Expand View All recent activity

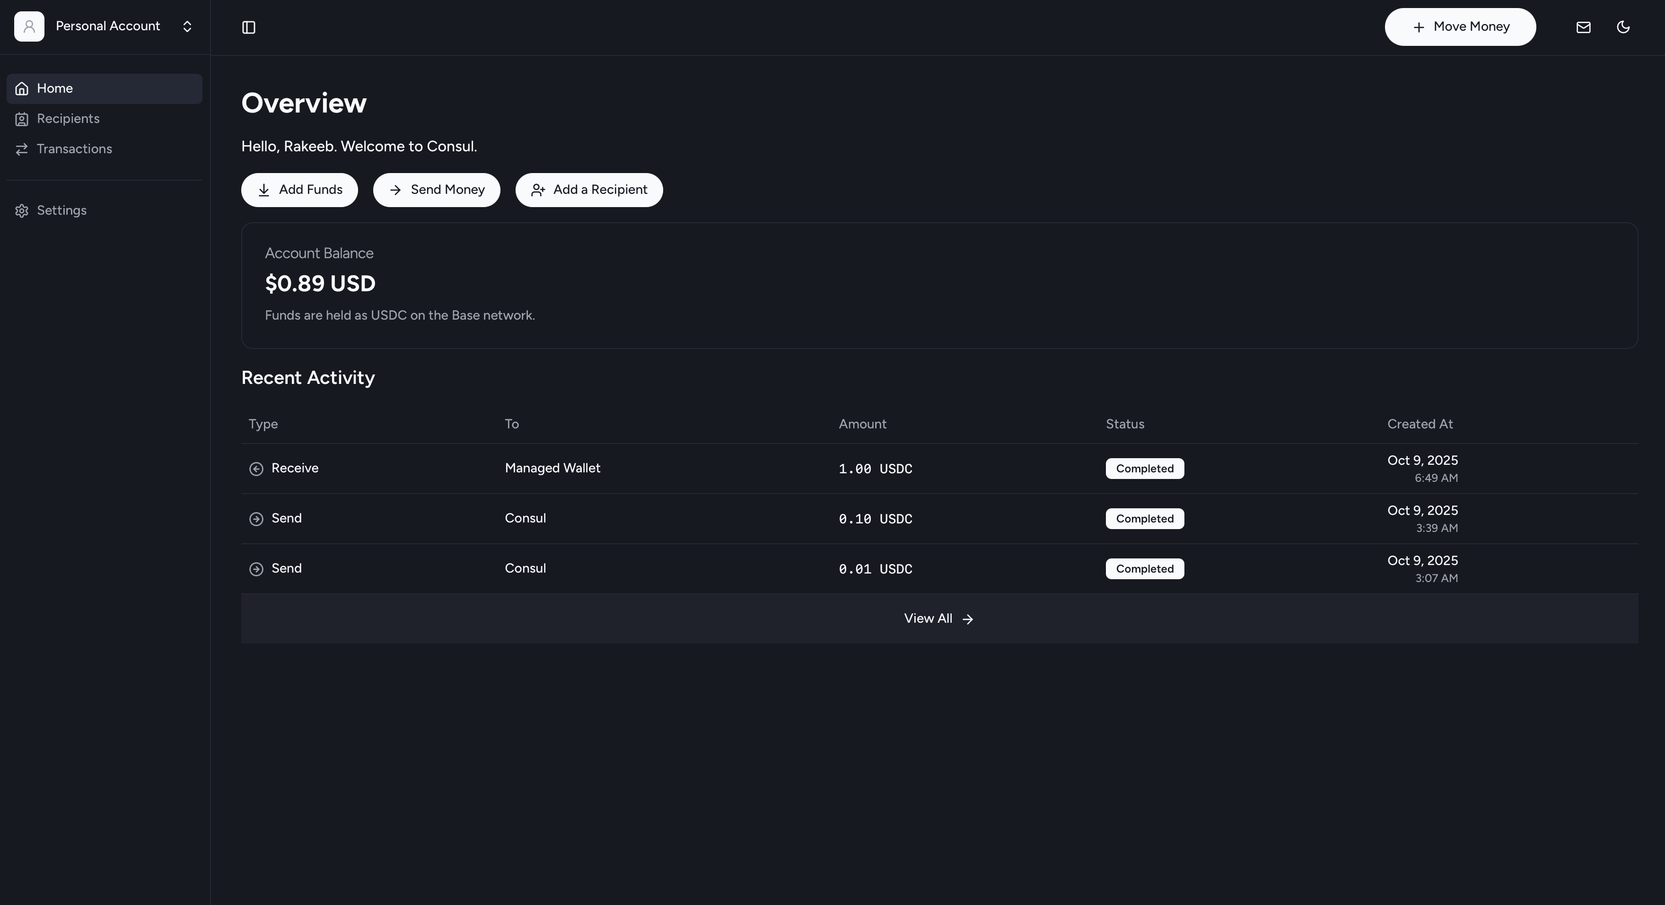938,618
